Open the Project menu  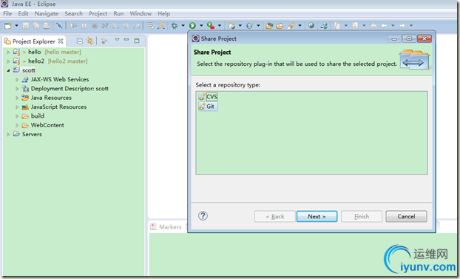[98, 13]
